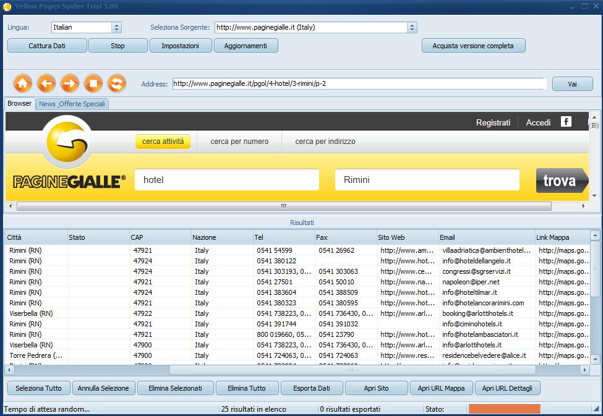603x416 pixels.
Task: Click Elimina Tutto button
Action: 247,388
